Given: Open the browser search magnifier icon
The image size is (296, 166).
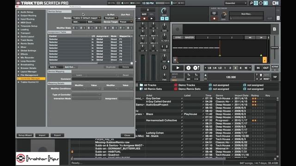Looking at the screenshot, I should (251, 3).
